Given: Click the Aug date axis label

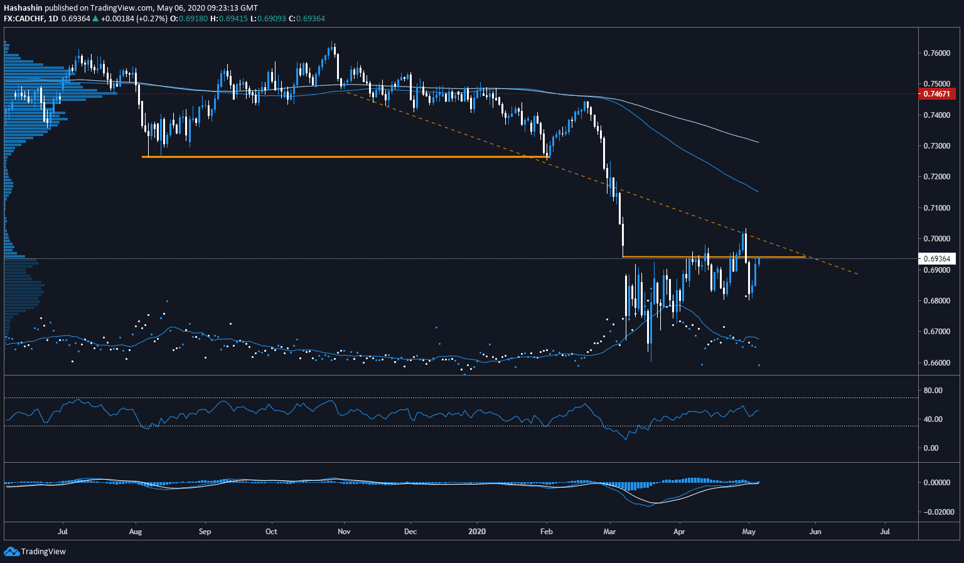Looking at the screenshot, I should click(x=136, y=532).
